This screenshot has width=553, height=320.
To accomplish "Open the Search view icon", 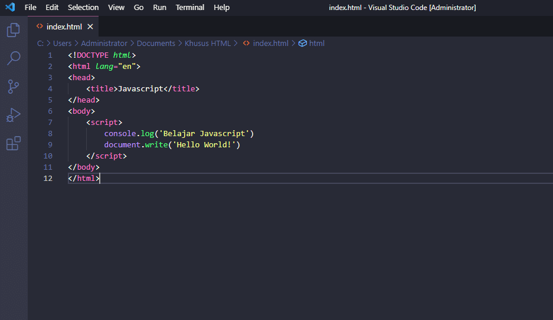I will pos(13,58).
